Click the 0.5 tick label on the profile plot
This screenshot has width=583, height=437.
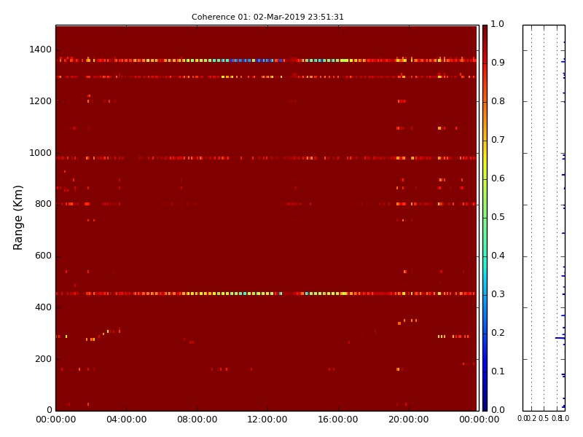pyautogui.click(x=544, y=418)
